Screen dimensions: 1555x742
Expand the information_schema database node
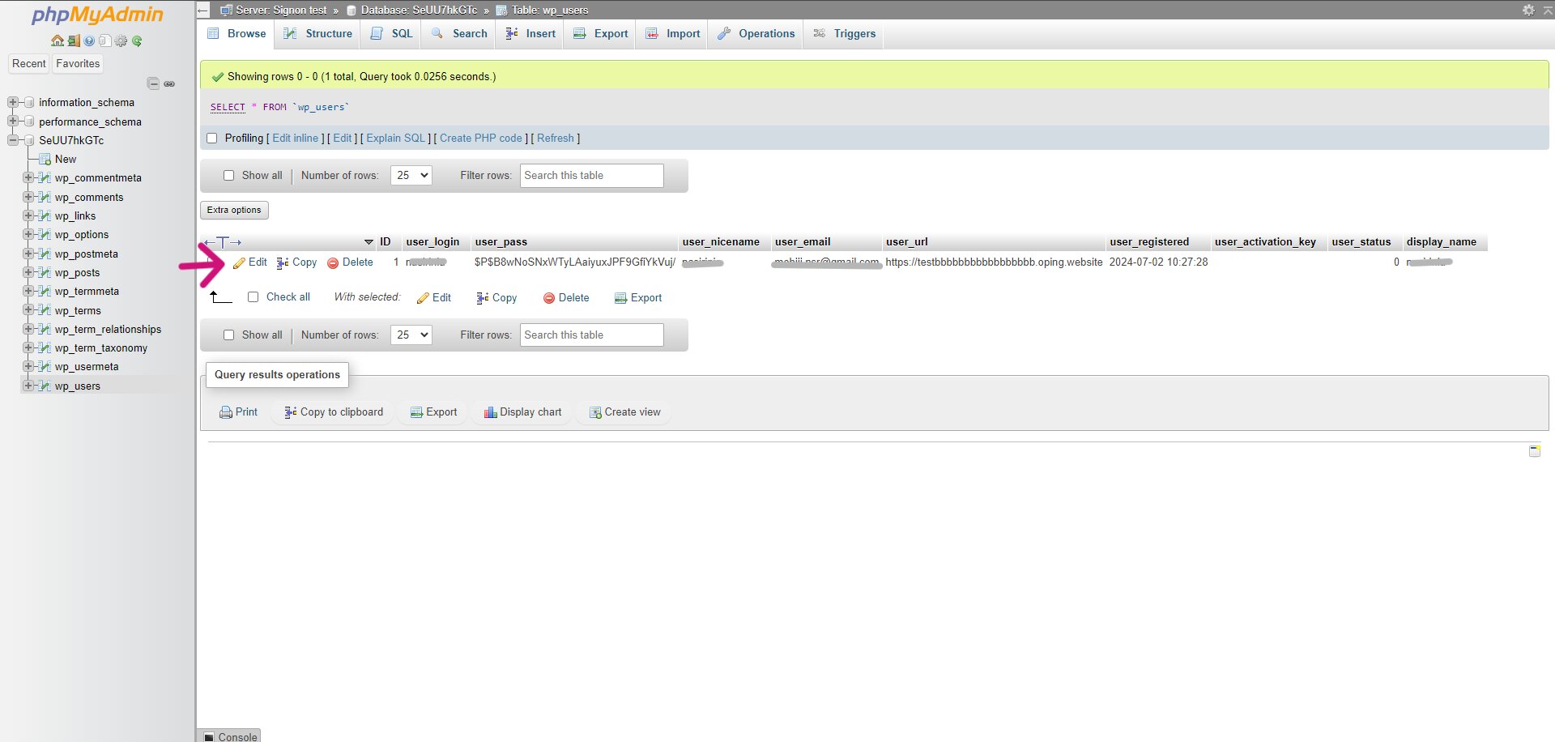coord(12,102)
